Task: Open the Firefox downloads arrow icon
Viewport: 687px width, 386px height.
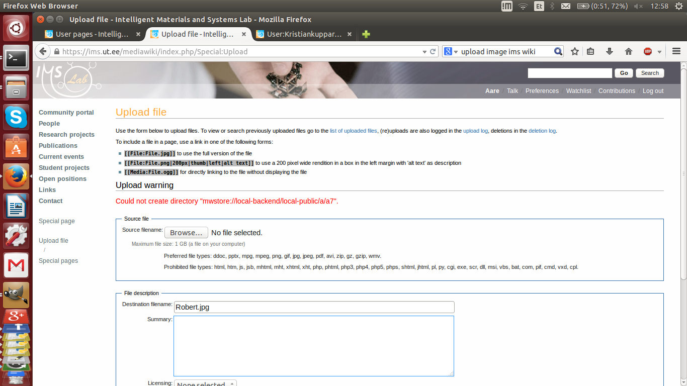Action: (610, 51)
